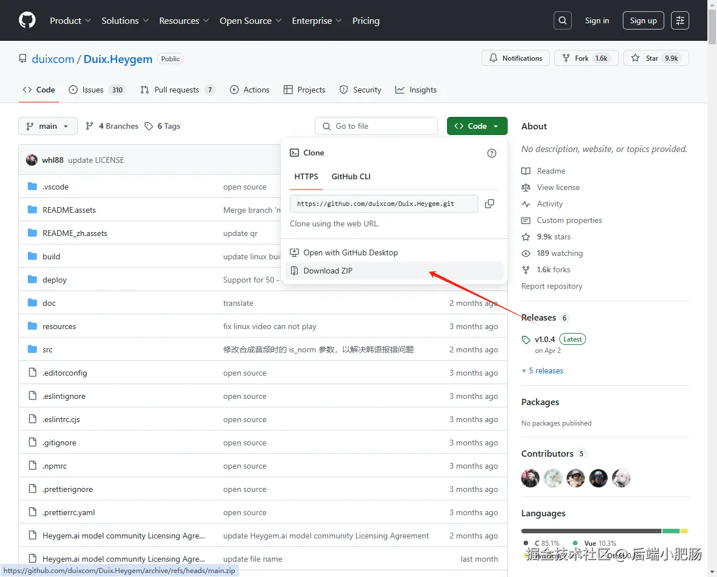Open the clone help question mark icon

[x=492, y=153]
